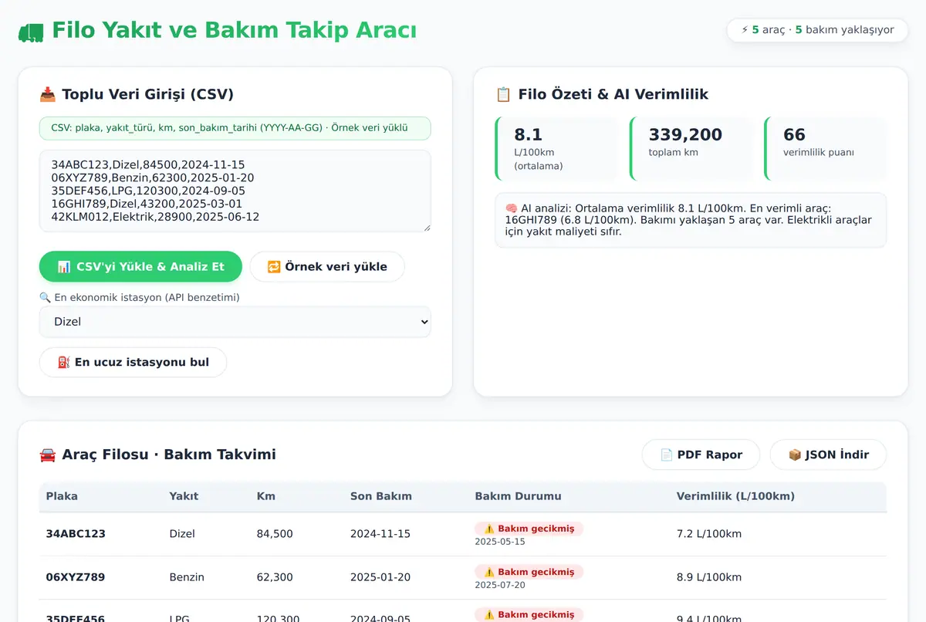
Task: Click the Filo Yakıt ve Bakım Takip Aracı title
Action: [235, 31]
